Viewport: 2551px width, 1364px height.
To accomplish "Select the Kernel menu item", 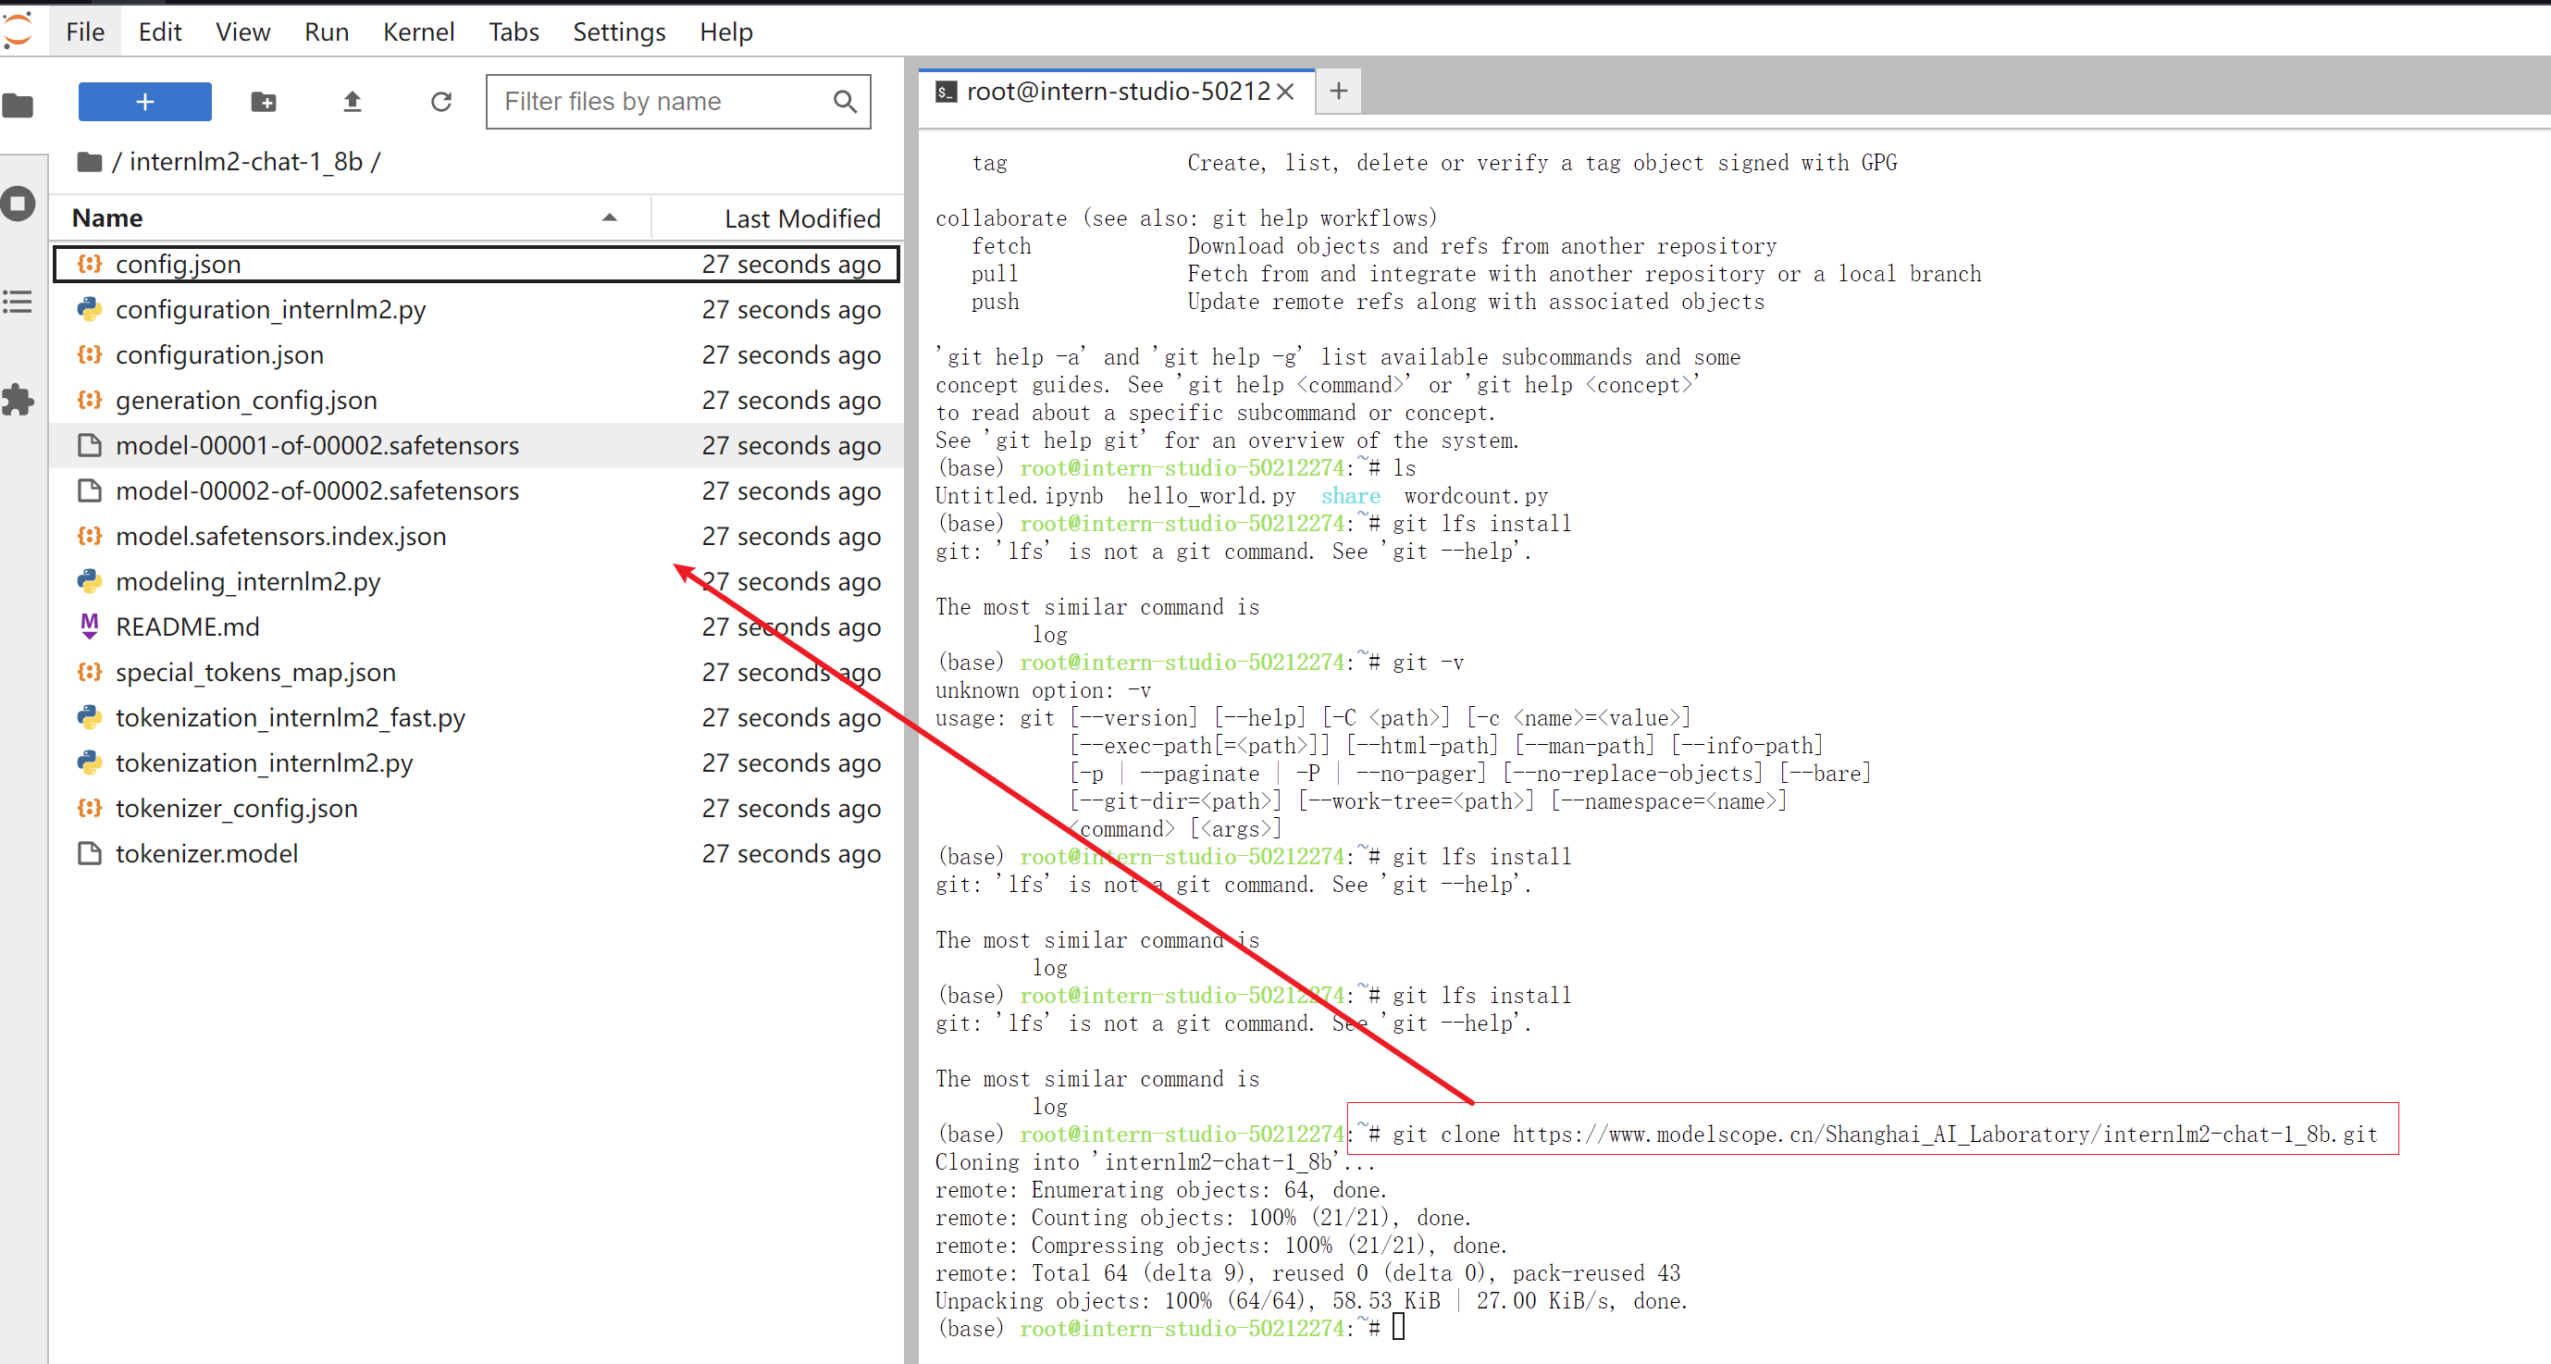I will [415, 31].
